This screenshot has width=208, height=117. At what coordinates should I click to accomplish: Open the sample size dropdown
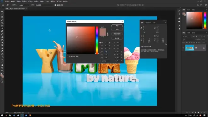pyautogui.click(x=24, y=5)
